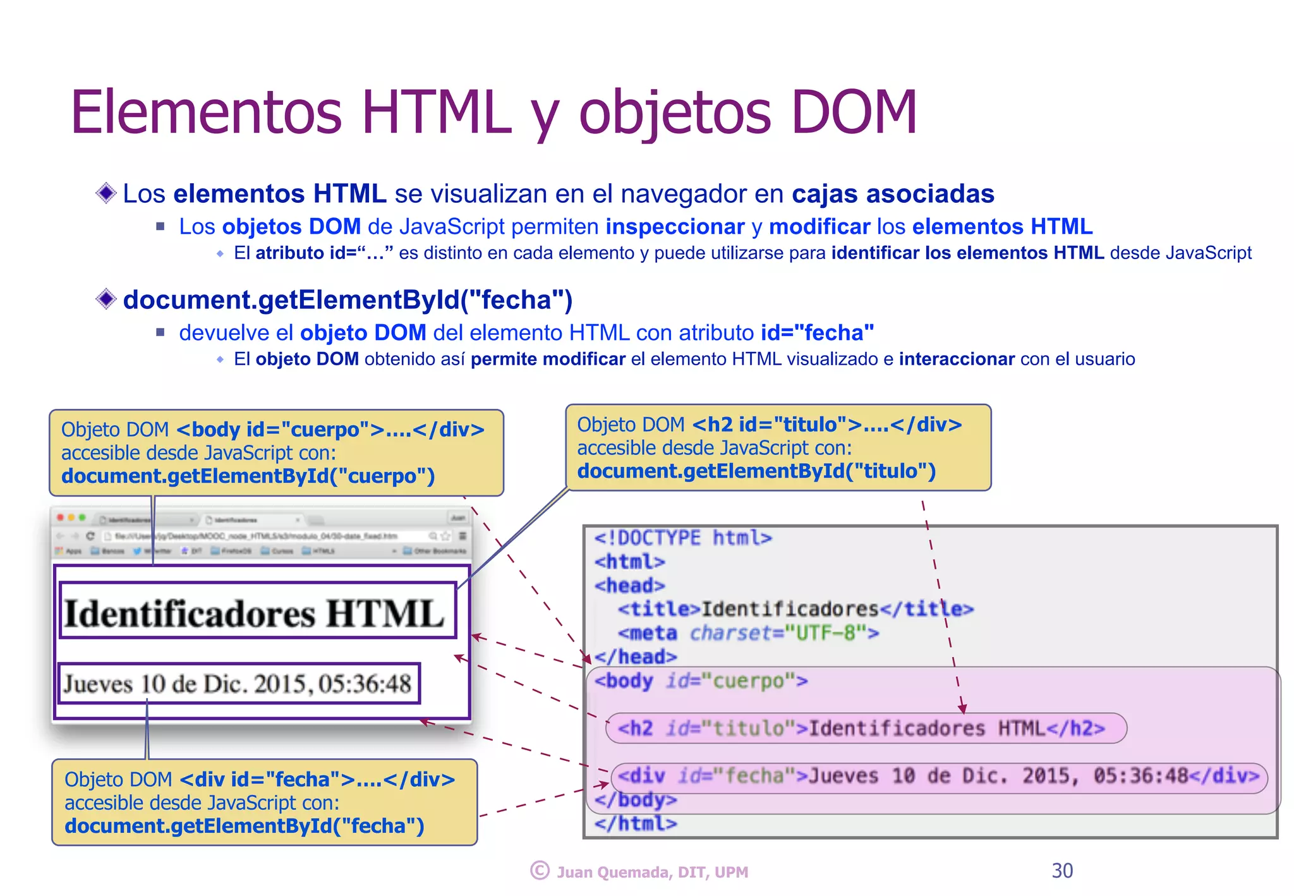Open the FirefoxOS bookmarks folder
Viewport: 1294px width, 896px height.
click(231, 551)
